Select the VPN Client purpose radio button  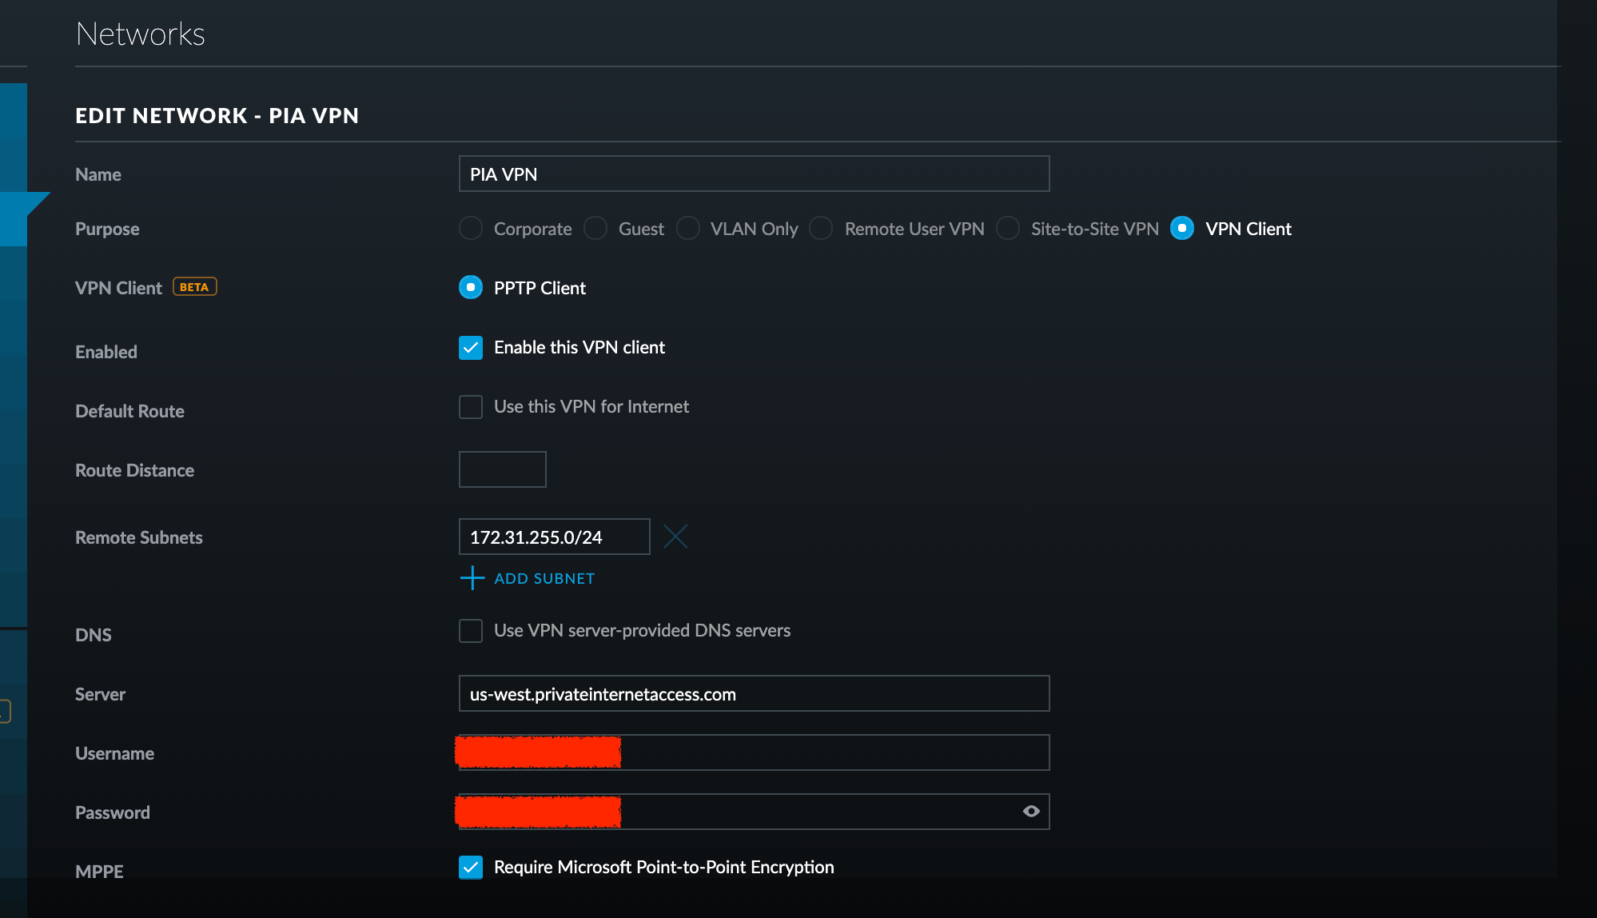tap(1182, 229)
